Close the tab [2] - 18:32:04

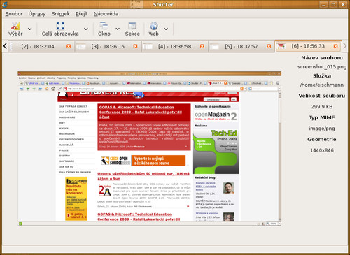(x=69, y=46)
